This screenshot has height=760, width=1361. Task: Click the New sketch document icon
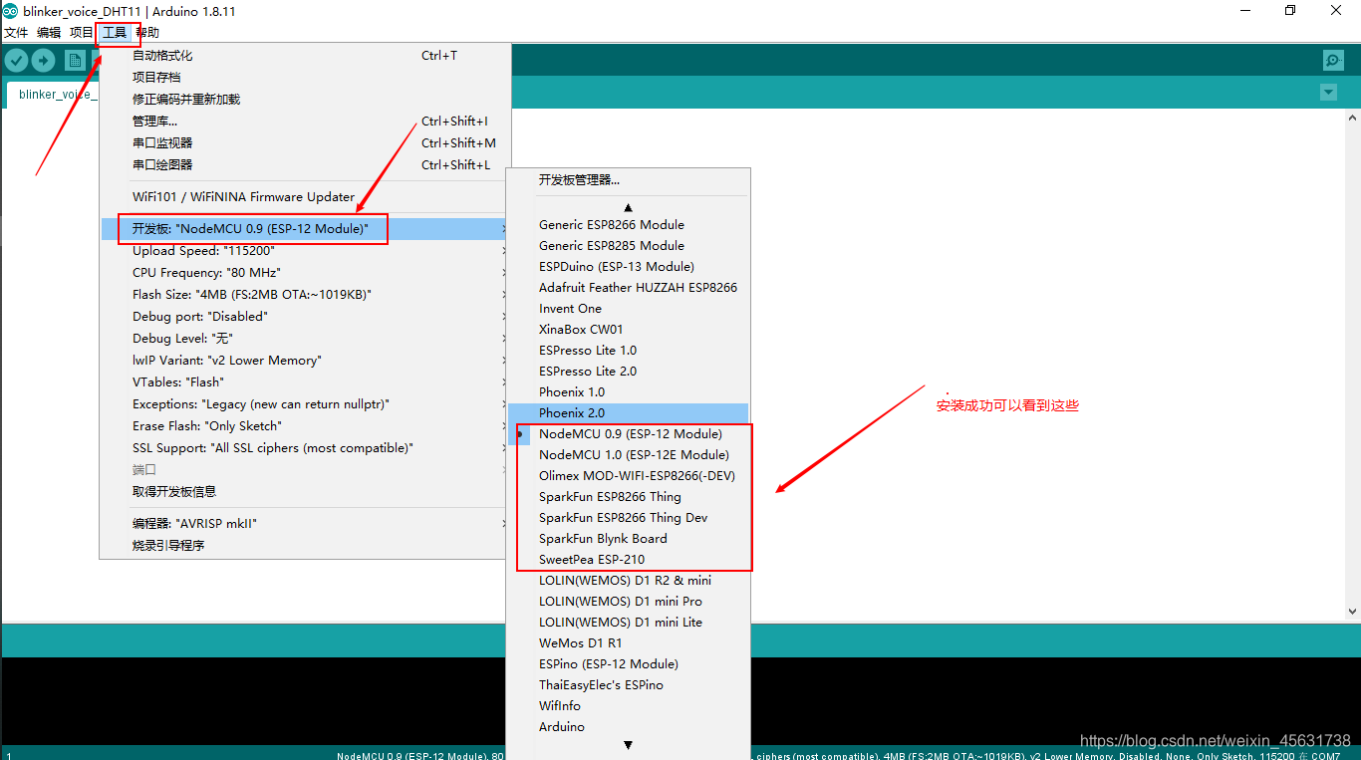(75, 60)
